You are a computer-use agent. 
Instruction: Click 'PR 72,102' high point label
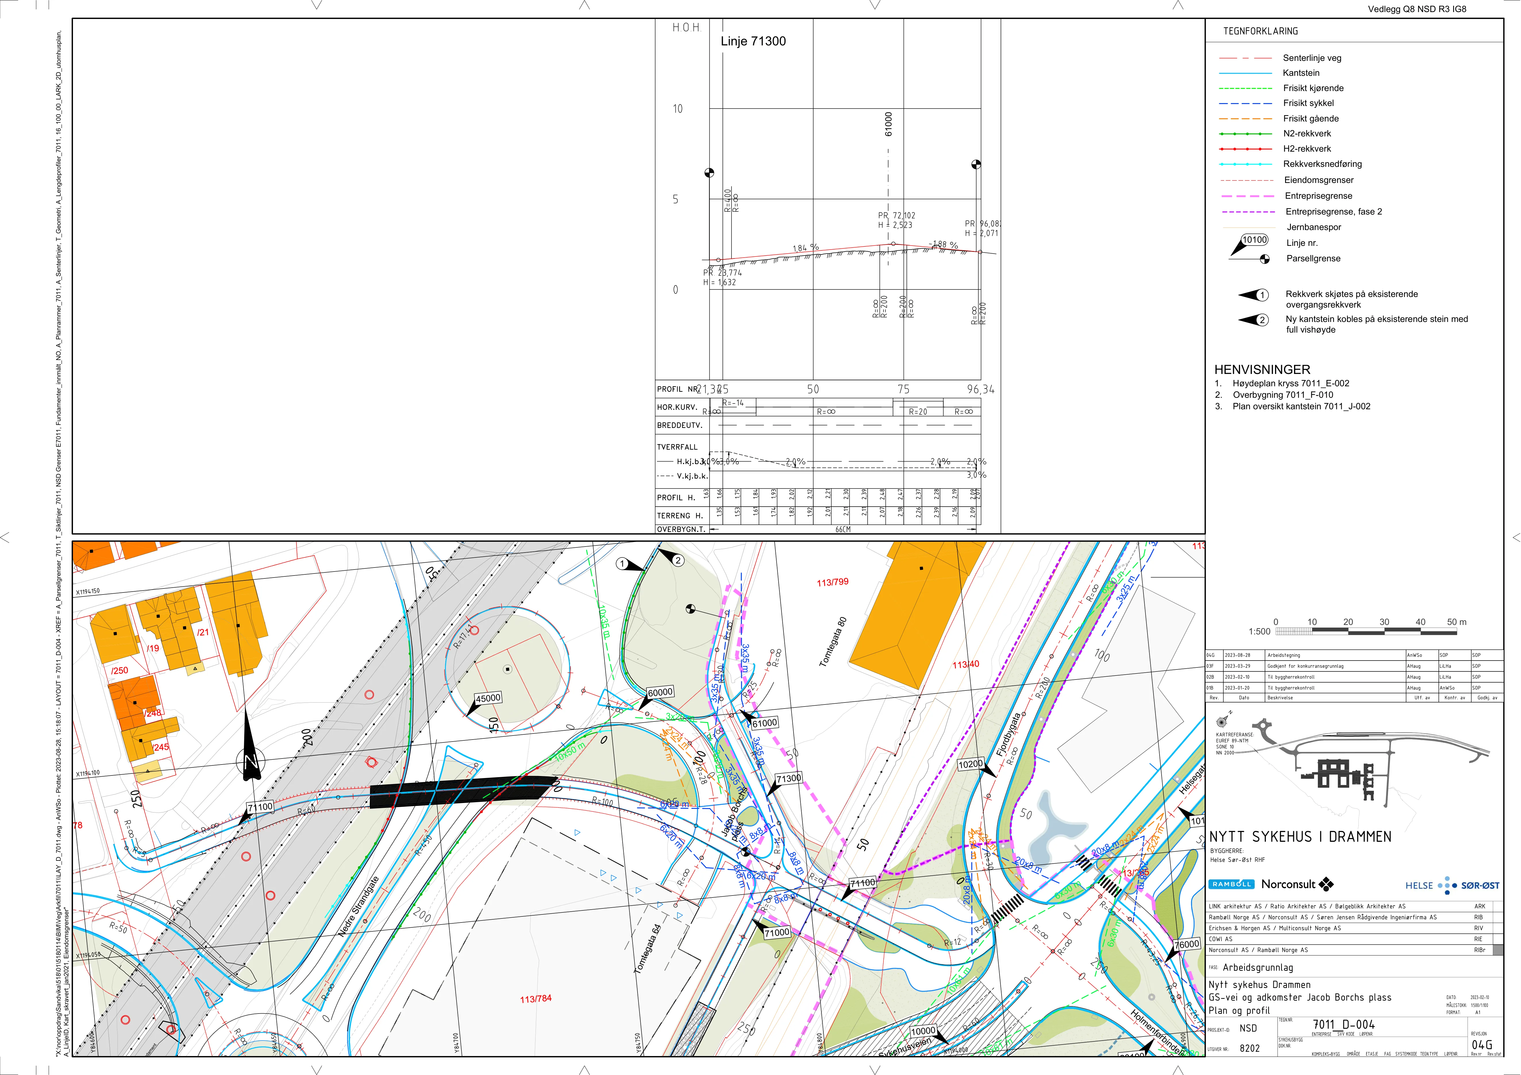pyautogui.click(x=896, y=216)
